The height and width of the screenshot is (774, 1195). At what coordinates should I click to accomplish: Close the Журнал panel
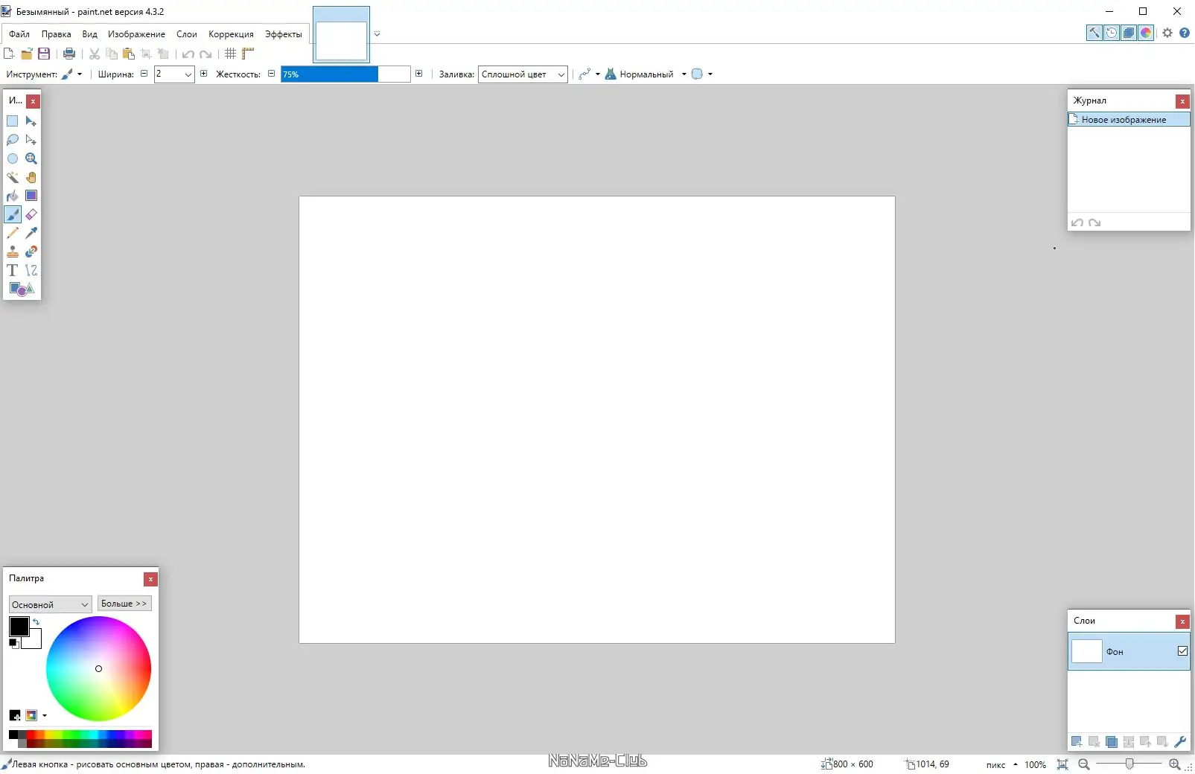(x=1182, y=101)
